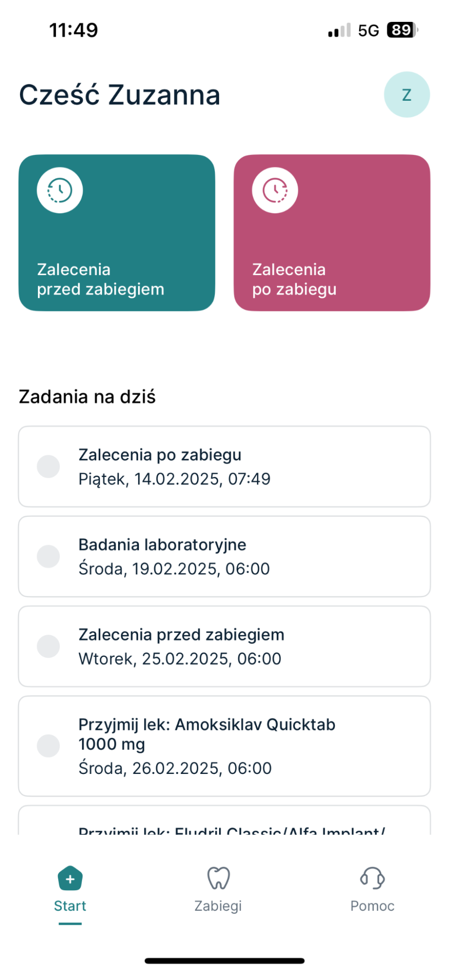
Task: Tick the 'Zalecenia przed zabiegiem' task circle
Action: click(49, 646)
